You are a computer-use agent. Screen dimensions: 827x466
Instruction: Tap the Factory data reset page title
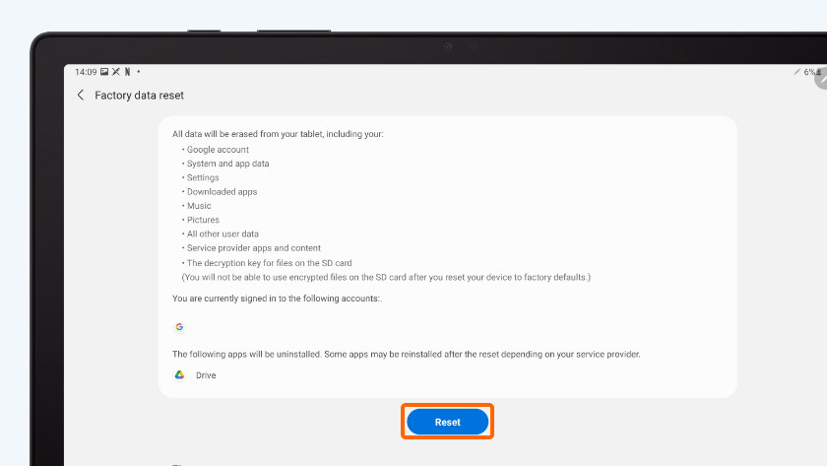point(139,95)
